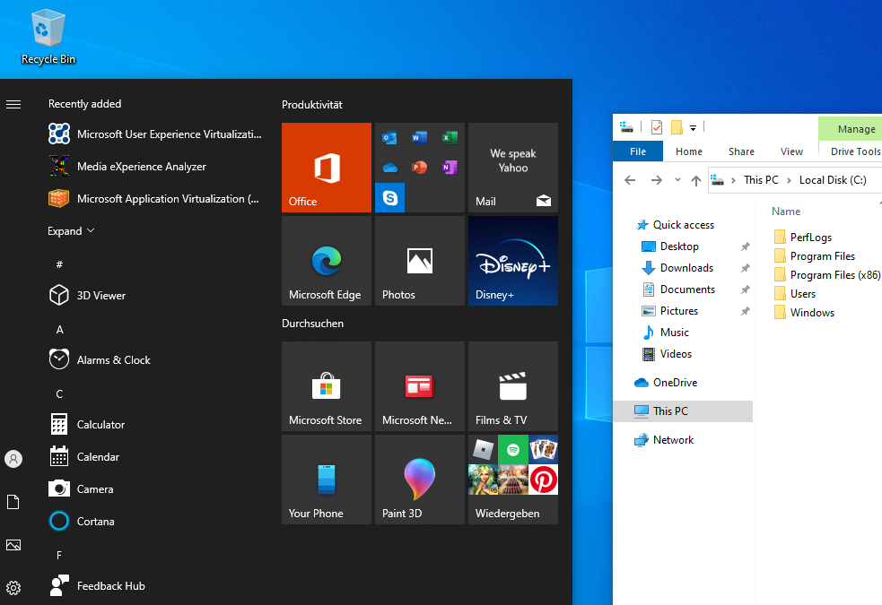Image resolution: width=882 pixels, height=605 pixels.
Task: Click the Start menu hamburger icon
Action: 13,105
